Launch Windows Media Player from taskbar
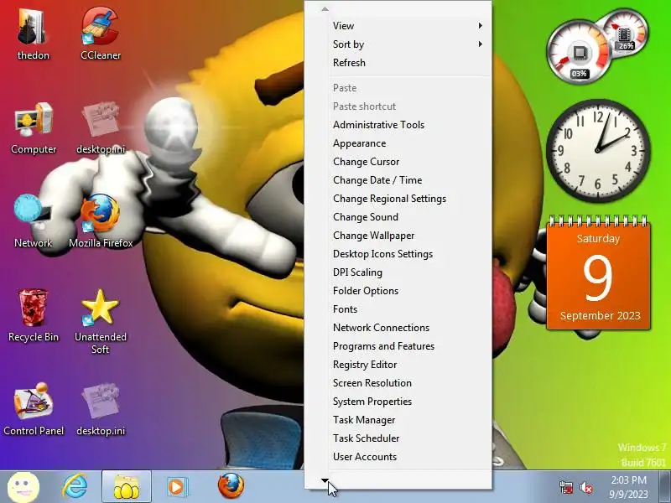 coord(176,487)
